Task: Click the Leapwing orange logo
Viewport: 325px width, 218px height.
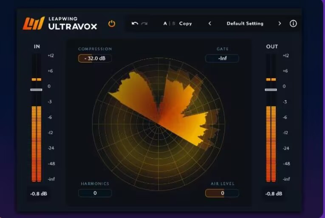Action: pyautogui.click(x=34, y=23)
